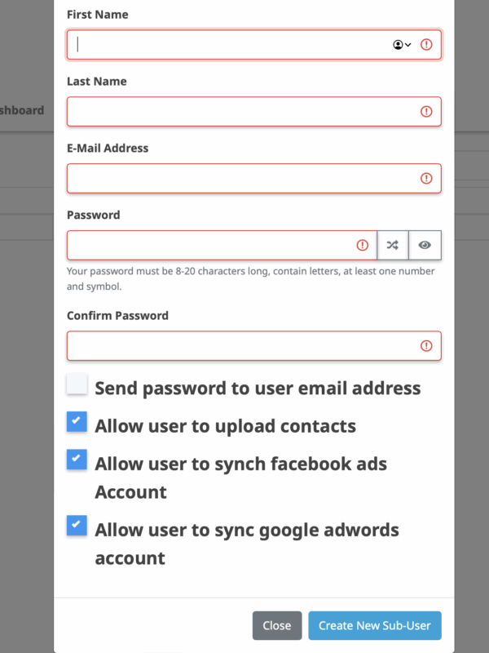The width and height of the screenshot is (489, 653).
Task: Click the Close button
Action: (x=277, y=625)
